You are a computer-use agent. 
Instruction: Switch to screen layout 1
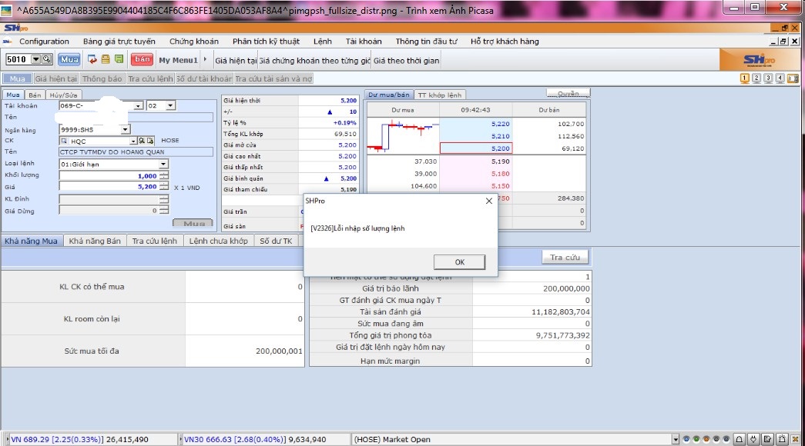point(744,78)
